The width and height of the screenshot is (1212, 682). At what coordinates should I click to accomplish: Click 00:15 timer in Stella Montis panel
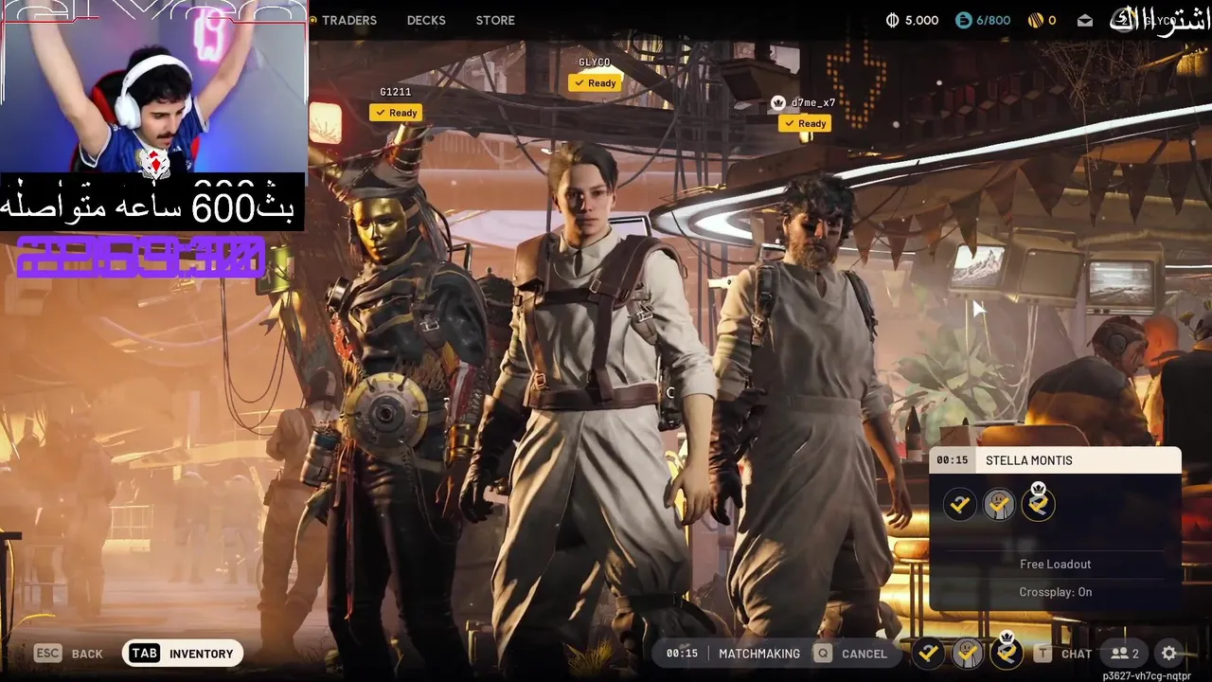pyautogui.click(x=953, y=460)
